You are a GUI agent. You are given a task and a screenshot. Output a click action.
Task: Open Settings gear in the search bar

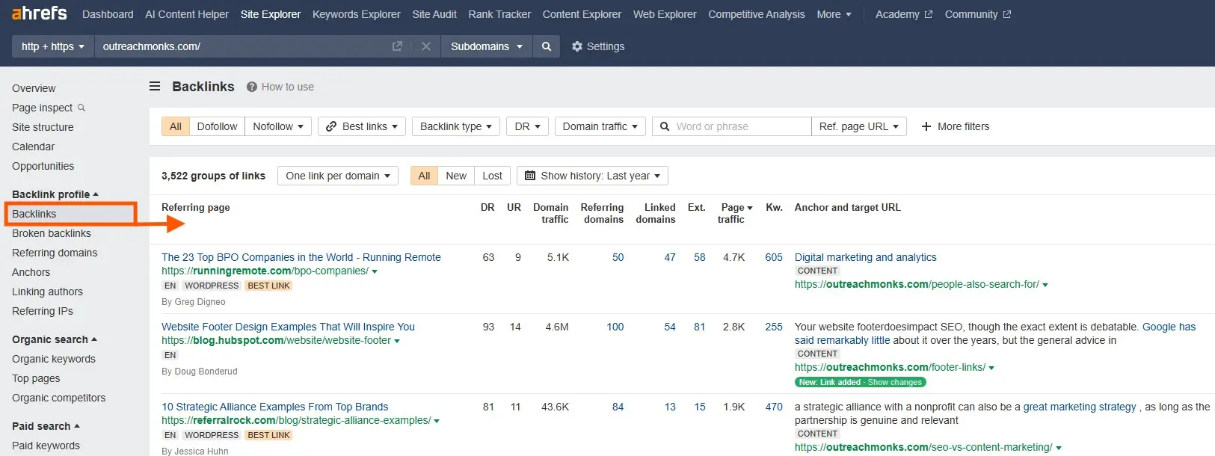click(x=576, y=46)
